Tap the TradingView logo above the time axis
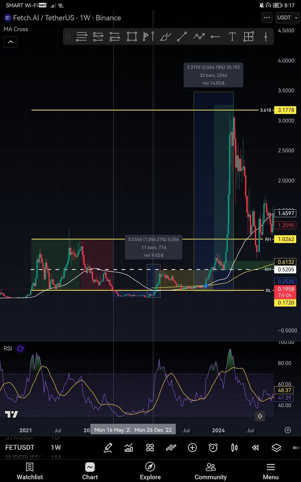The height and width of the screenshot is (482, 301). pos(12,414)
